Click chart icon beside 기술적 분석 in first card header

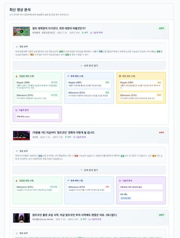pos(91,33)
